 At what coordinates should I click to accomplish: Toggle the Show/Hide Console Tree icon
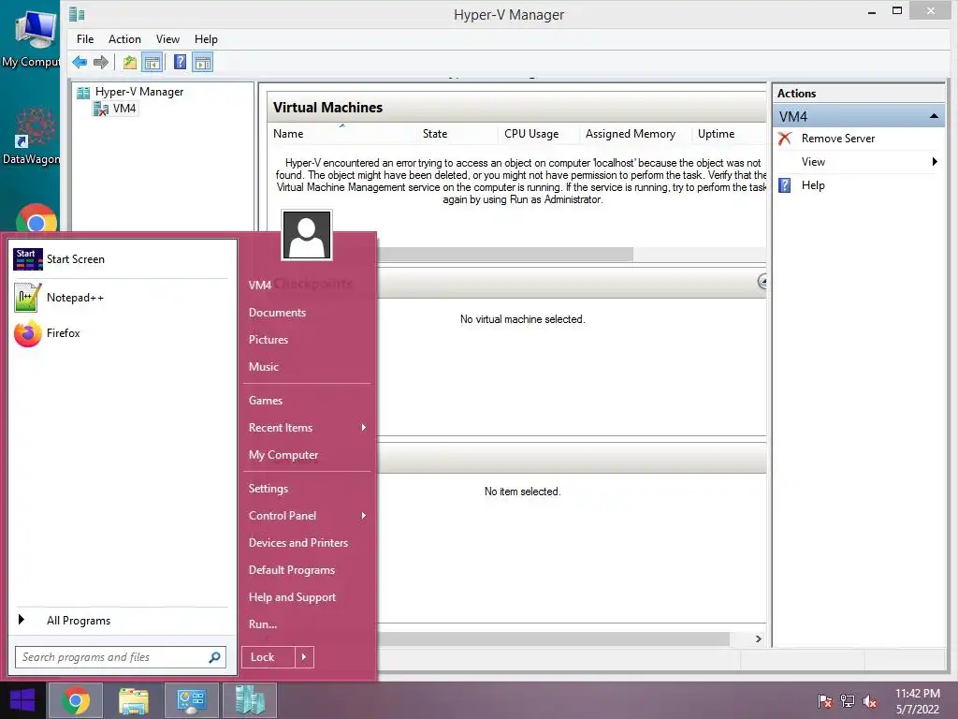click(152, 63)
